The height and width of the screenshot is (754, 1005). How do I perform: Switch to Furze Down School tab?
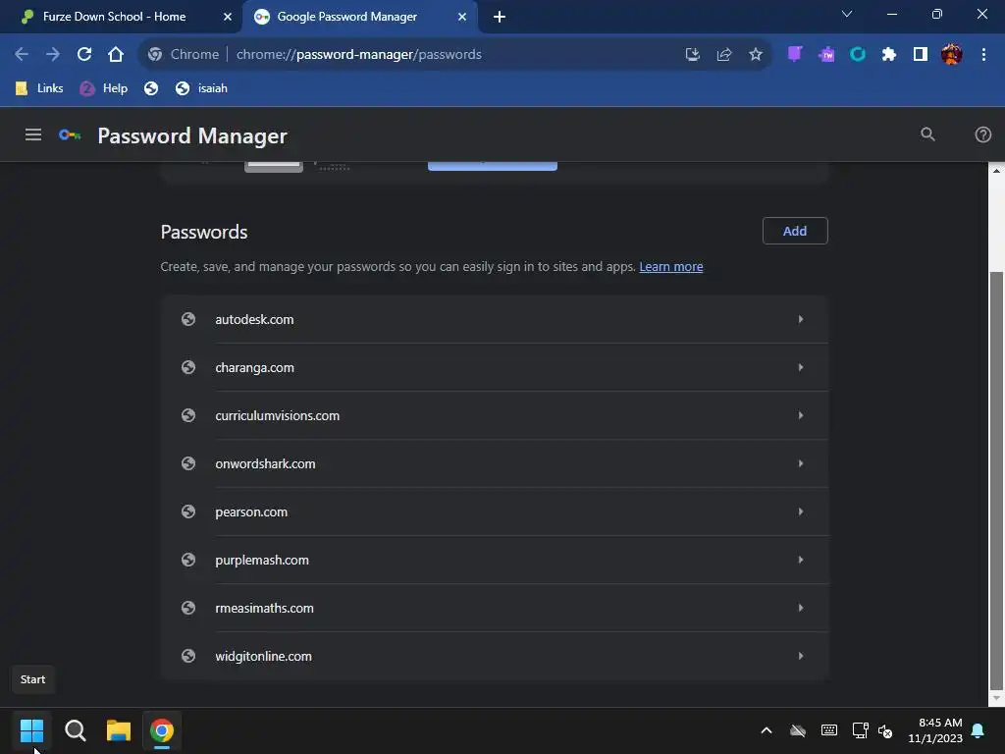click(121, 17)
